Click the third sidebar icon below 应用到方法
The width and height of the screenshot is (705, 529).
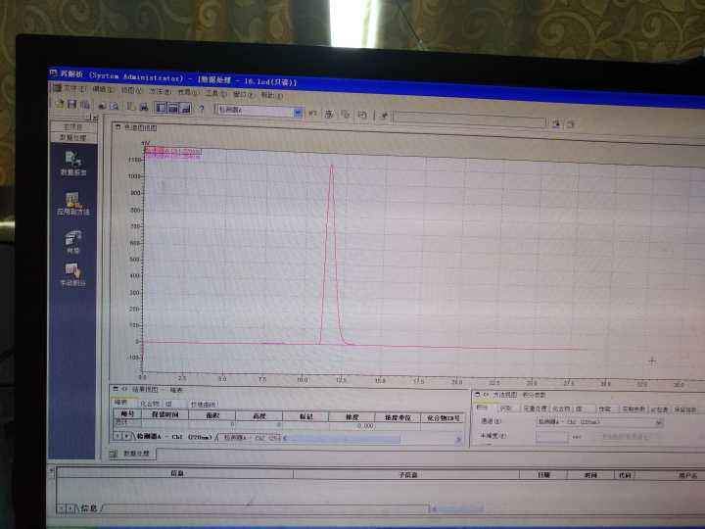(73, 242)
